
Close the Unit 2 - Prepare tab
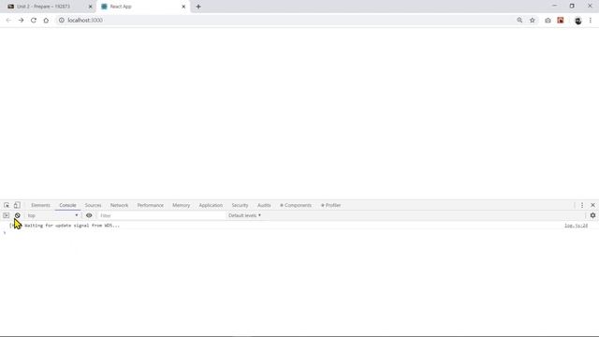[x=91, y=7]
